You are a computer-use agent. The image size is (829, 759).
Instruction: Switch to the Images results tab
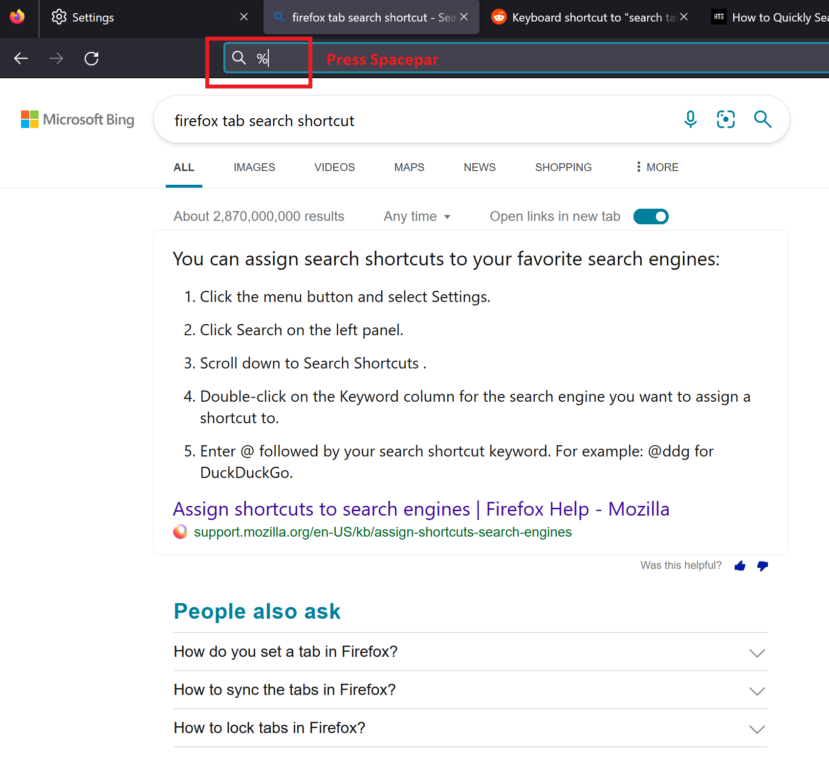[254, 168]
